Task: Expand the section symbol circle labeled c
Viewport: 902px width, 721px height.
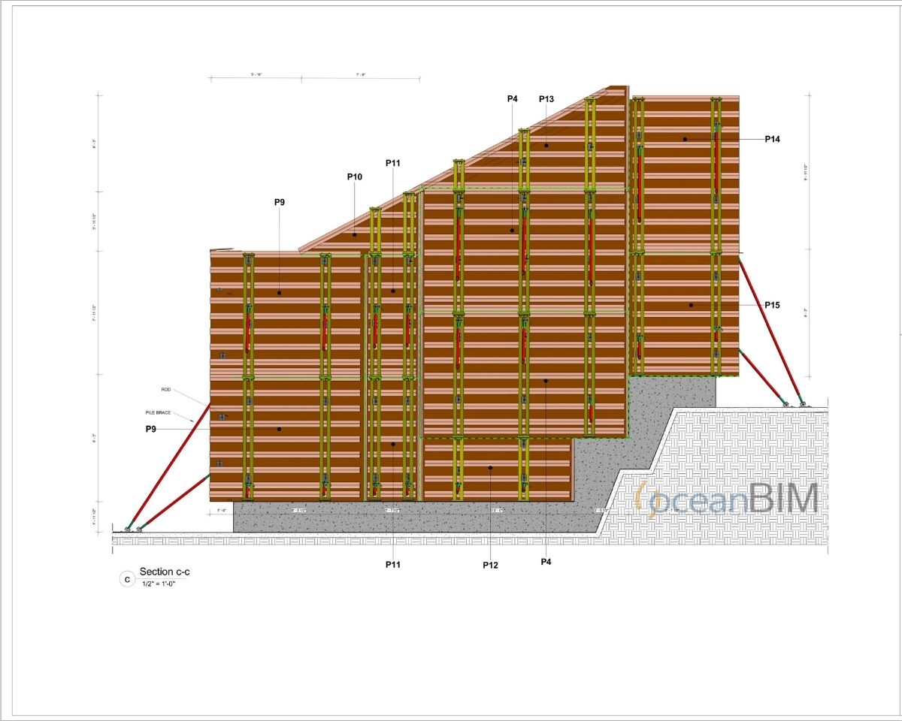Action: [126, 578]
